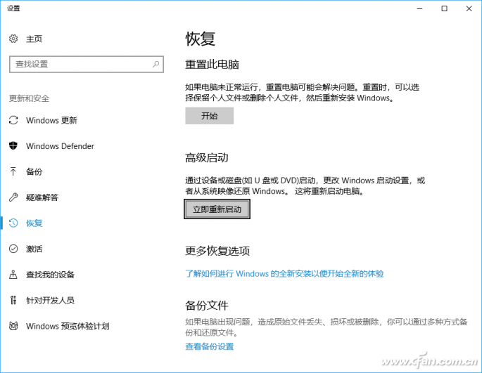The image size is (482, 373).
Task: Click the 针对开发人员 tools icon
Action: pyautogui.click(x=13, y=300)
